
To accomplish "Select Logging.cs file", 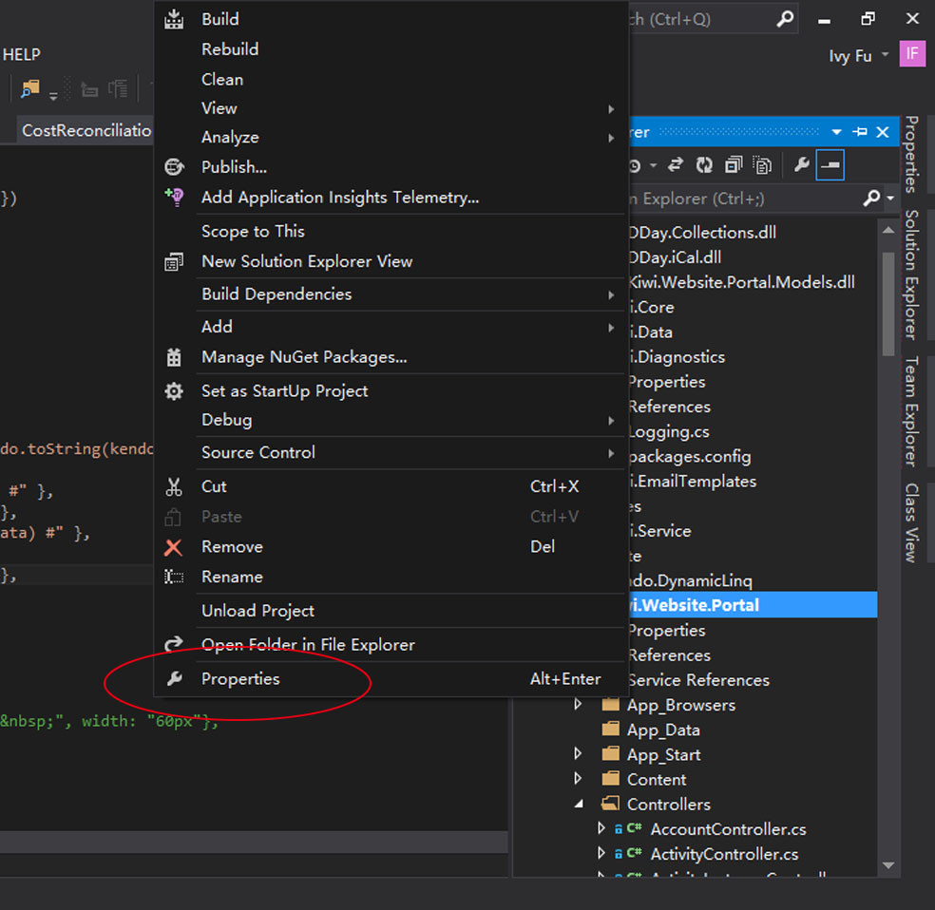I will (669, 431).
